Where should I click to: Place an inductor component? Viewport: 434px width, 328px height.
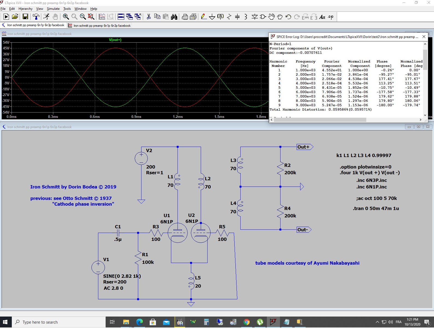(x=246, y=17)
